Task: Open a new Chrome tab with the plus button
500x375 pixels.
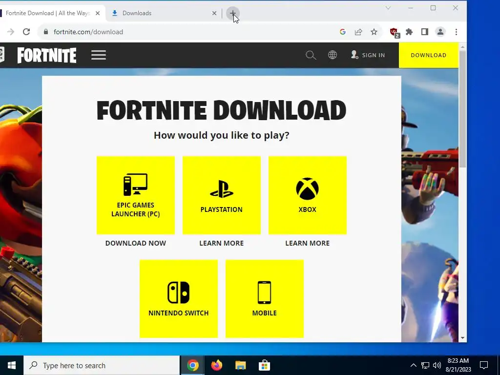Action: point(233,13)
